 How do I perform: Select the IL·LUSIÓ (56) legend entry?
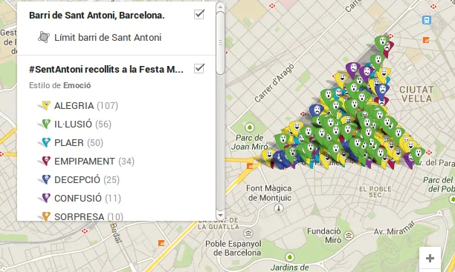(83, 124)
